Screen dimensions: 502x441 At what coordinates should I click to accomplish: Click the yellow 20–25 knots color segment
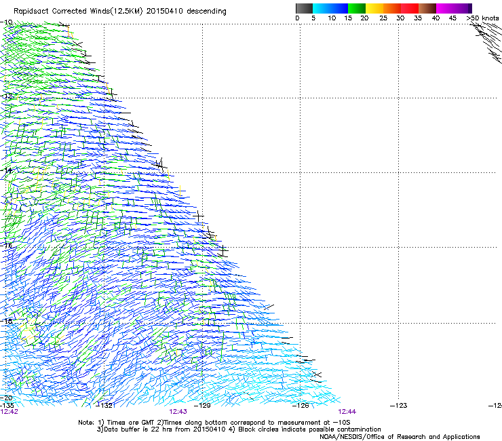pyautogui.click(x=374, y=8)
